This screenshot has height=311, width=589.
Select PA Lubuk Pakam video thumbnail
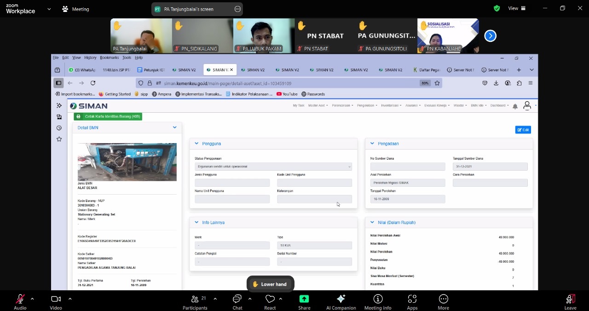(x=264, y=36)
